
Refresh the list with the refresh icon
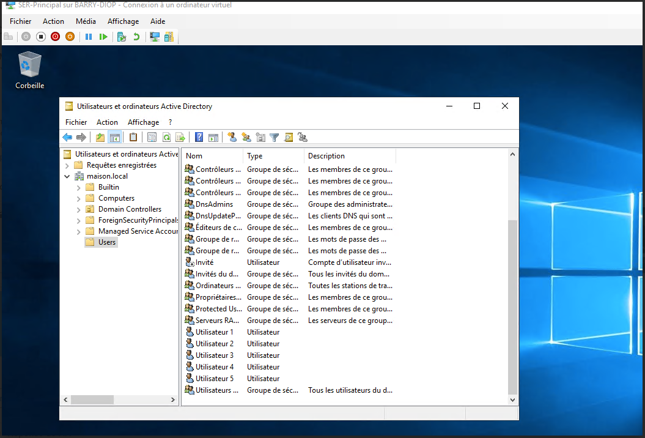pos(166,137)
